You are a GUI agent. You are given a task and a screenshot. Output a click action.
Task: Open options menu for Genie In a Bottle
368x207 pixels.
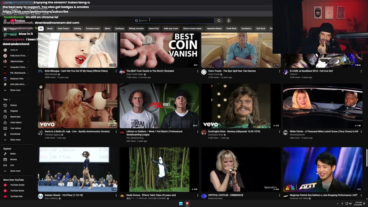(116, 132)
